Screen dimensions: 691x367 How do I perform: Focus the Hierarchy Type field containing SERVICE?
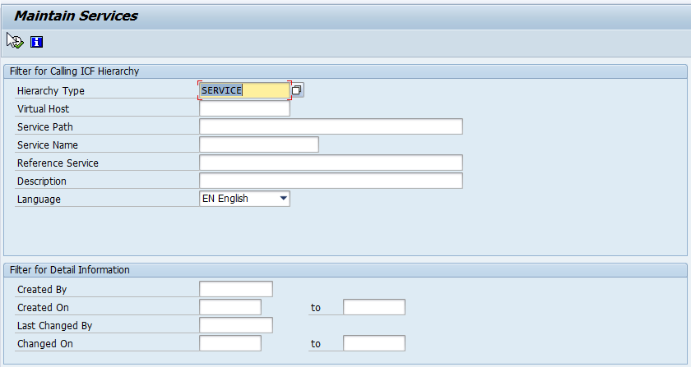pyautogui.click(x=244, y=90)
